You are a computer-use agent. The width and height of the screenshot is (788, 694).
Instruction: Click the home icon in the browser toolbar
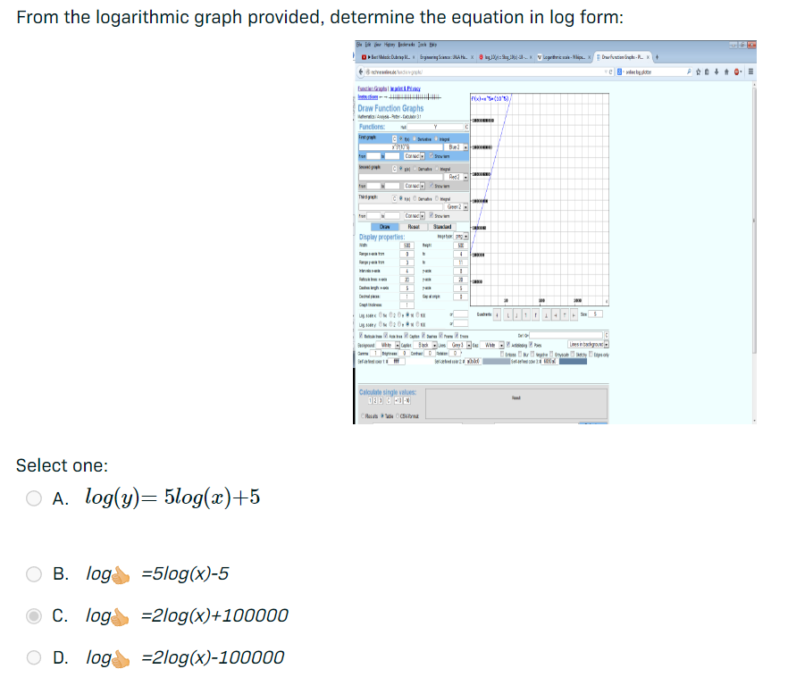click(x=725, y=72)
